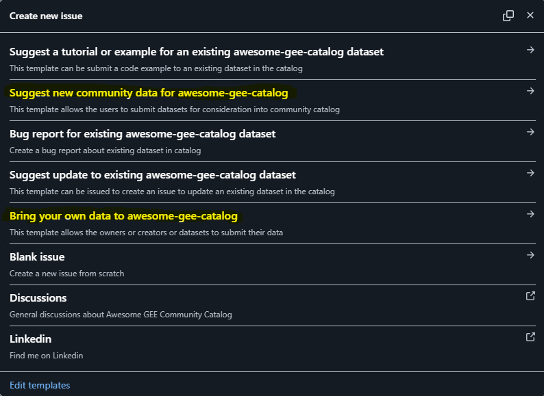Click arrow next to Bring your own data
544x396 pixels.
[x=530, y=214]
